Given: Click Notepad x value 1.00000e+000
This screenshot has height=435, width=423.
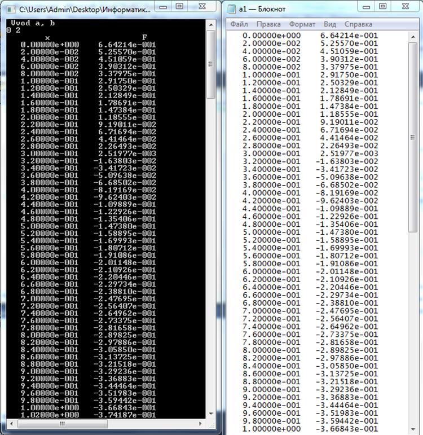Looking at the screenshot, I should click(271, 429).
